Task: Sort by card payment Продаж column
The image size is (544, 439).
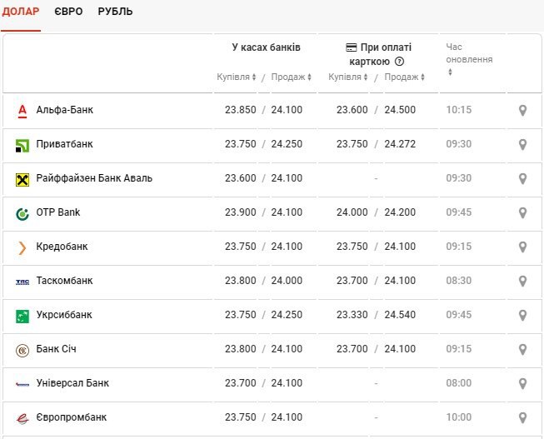Action: click(405, 77)
